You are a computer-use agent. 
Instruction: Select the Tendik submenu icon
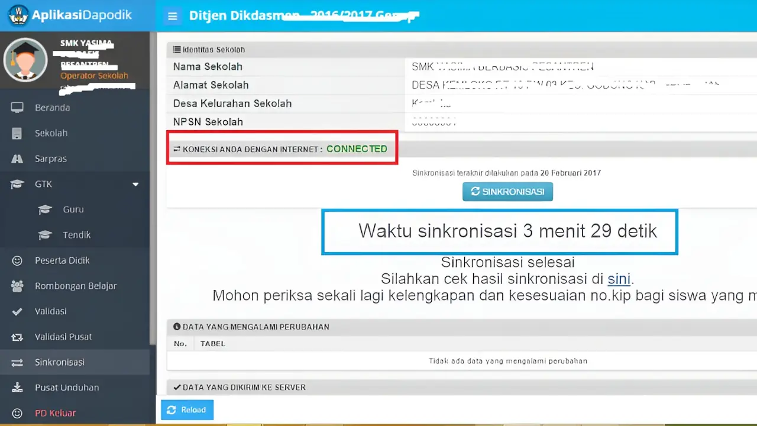pyautogui.click(x=45, y=235)
